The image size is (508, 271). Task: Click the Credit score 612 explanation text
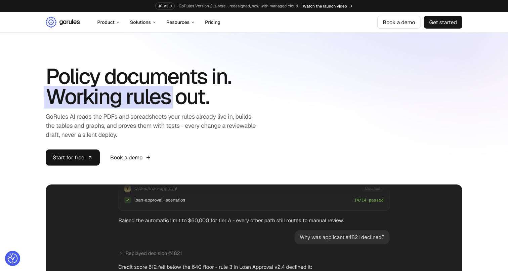pos(215,267)
